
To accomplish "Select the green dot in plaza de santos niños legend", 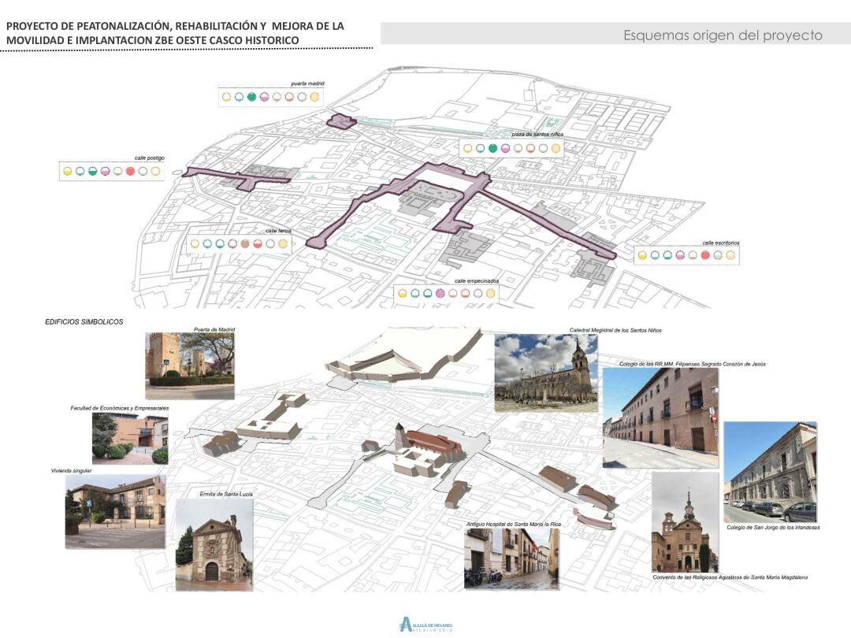I will (493, 149).
